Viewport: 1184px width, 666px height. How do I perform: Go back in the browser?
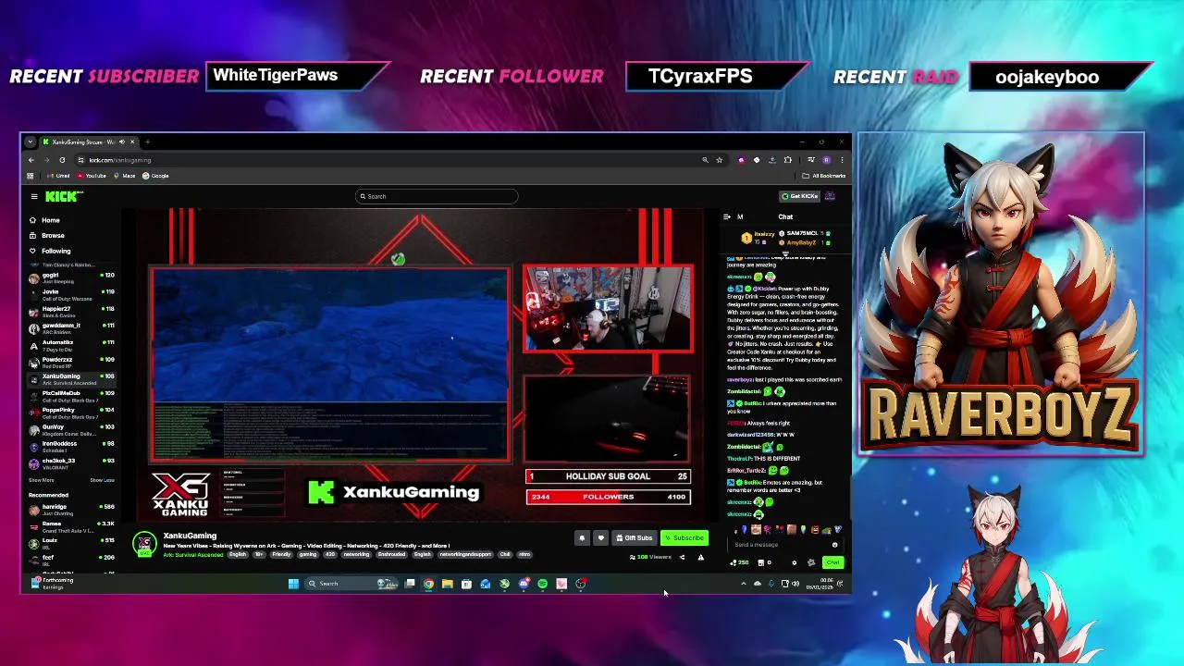tap(31, 160)
